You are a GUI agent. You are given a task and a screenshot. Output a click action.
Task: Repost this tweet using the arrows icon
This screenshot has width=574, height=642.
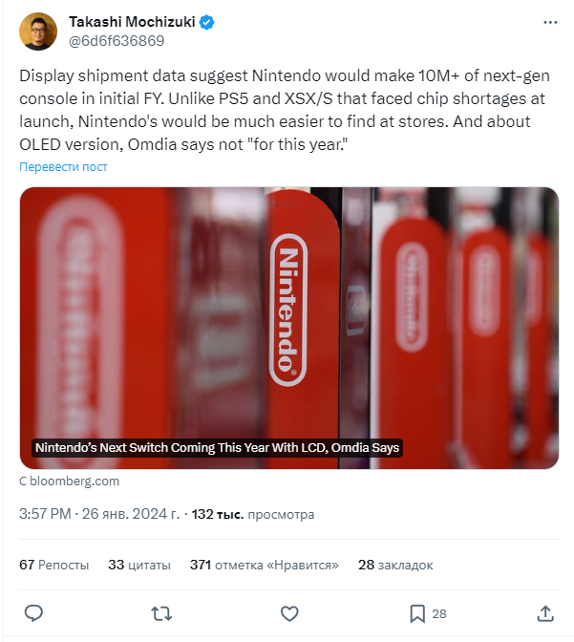pyautogui.click(x=161, y=612)
